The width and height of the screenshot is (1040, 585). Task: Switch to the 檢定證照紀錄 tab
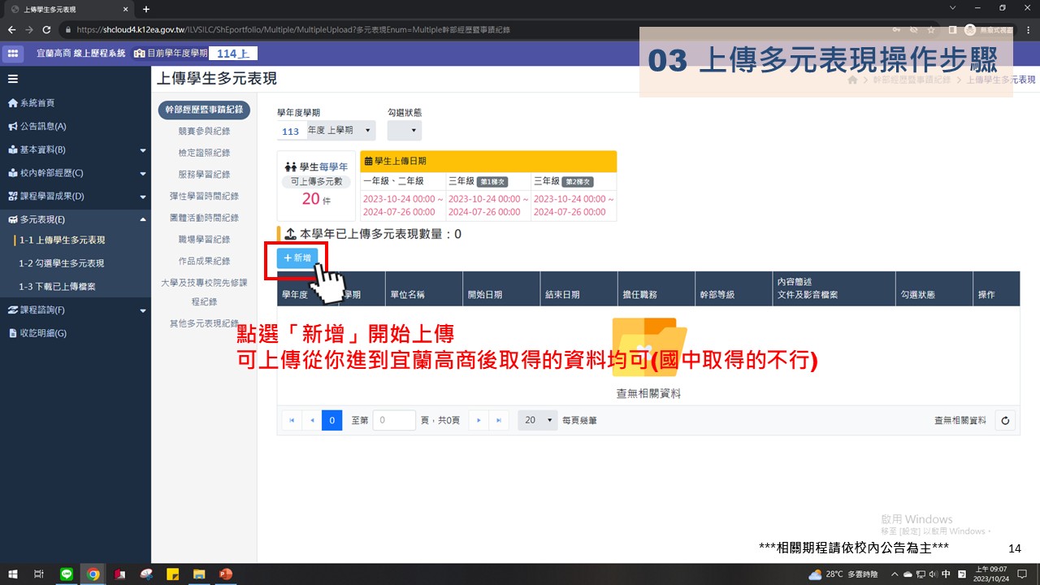coord(204,153)
